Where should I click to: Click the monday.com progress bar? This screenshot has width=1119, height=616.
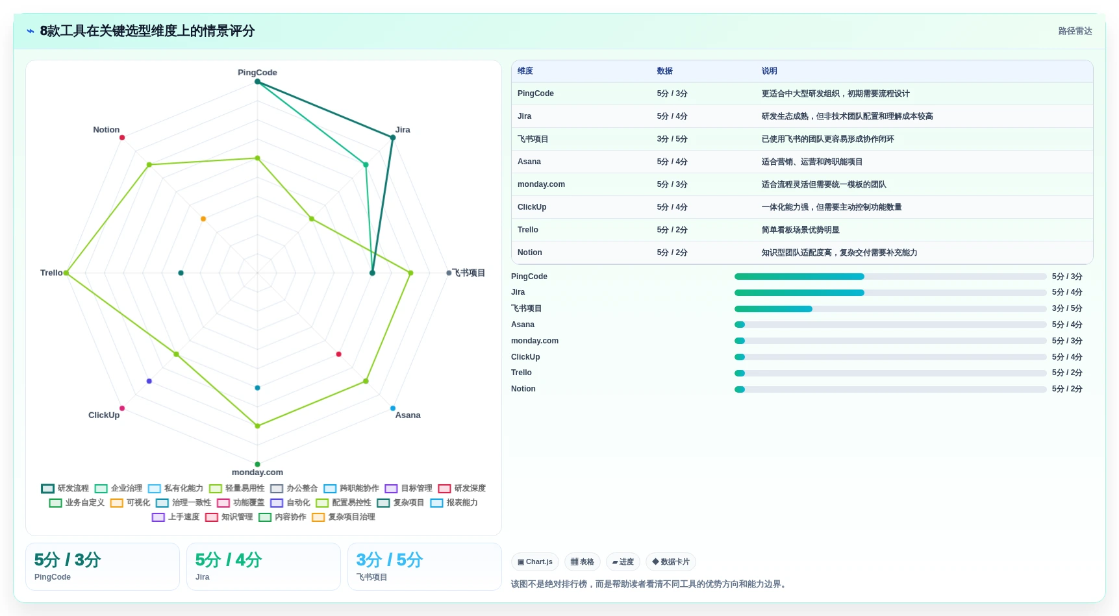[x=890, y=341]
